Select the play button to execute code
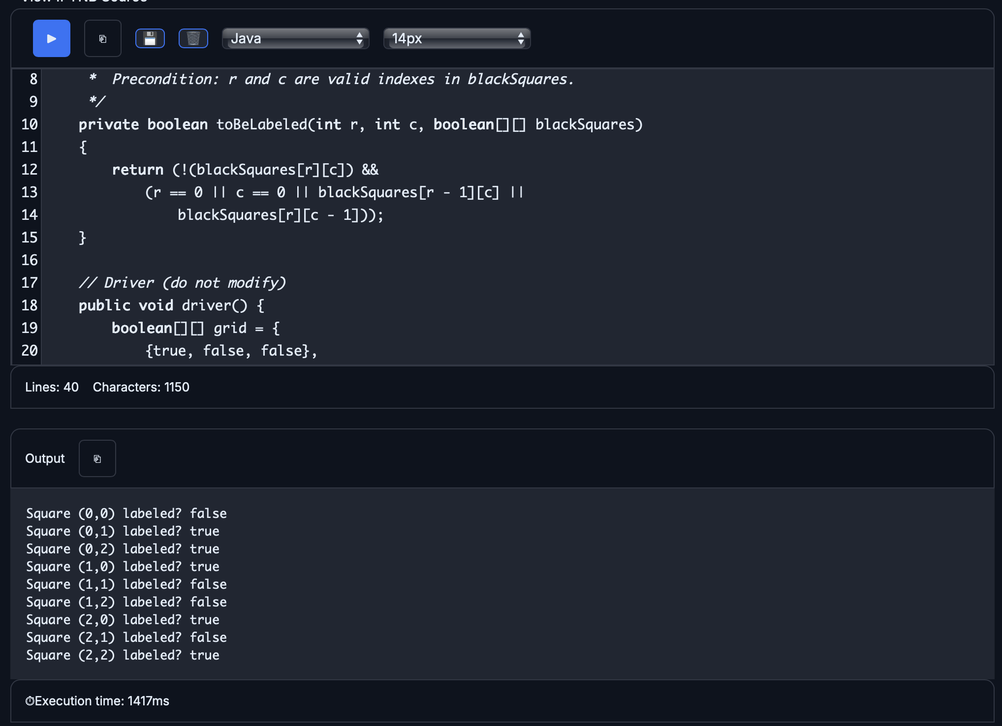The height and width of the screenshot is (726, 1002). [51, 38]
